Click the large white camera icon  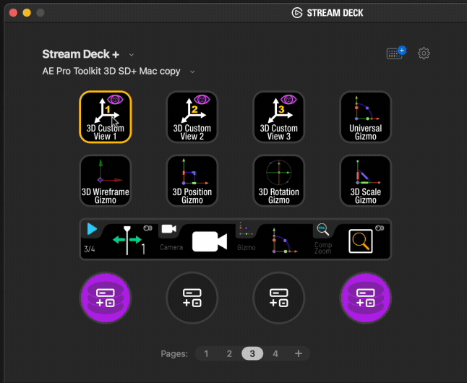coord(210,241)
